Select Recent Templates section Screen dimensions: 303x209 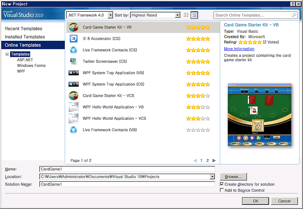point(24,29)
